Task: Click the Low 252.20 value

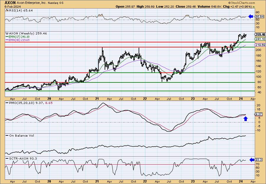Action: (x=165, y=6)
